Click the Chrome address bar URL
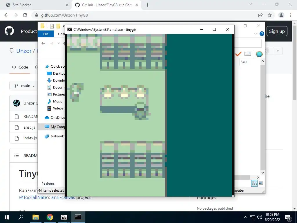The image size is (297, 223). tap(64, 15)
